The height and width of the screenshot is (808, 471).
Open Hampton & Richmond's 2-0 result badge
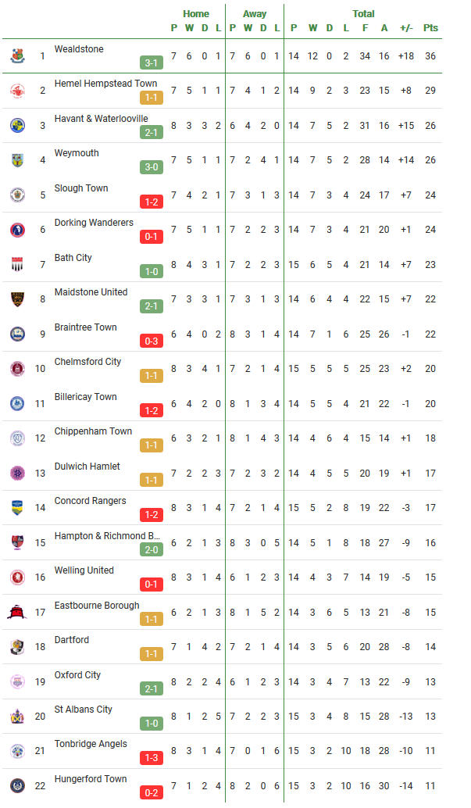point(152,550)
